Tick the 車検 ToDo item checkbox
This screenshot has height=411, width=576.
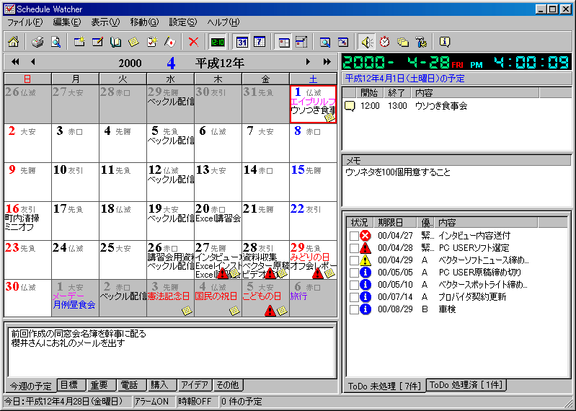pos(354,309)
